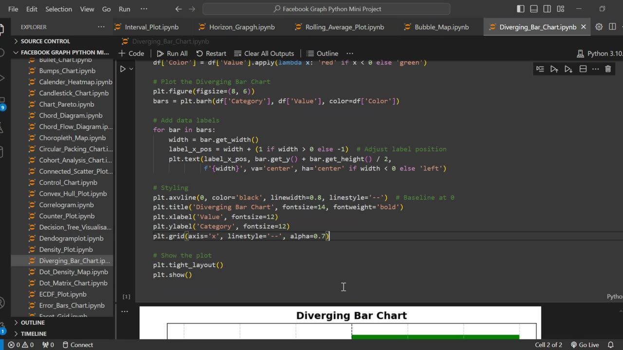Click Connect database in status bar

tap(77, 345)
